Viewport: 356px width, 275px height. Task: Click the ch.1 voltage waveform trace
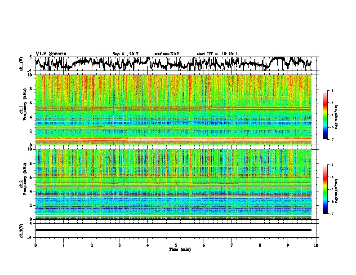coord(173,64)
